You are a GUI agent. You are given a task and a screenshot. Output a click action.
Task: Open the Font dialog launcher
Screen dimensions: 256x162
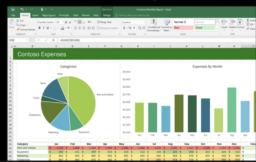coord(72,34)
